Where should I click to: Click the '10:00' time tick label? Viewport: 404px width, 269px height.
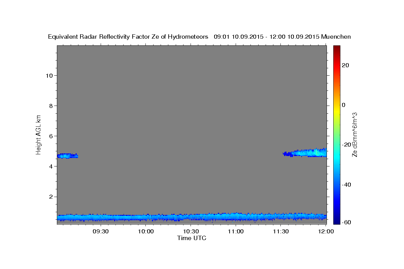pyautogui.click(x=146, y=232)
